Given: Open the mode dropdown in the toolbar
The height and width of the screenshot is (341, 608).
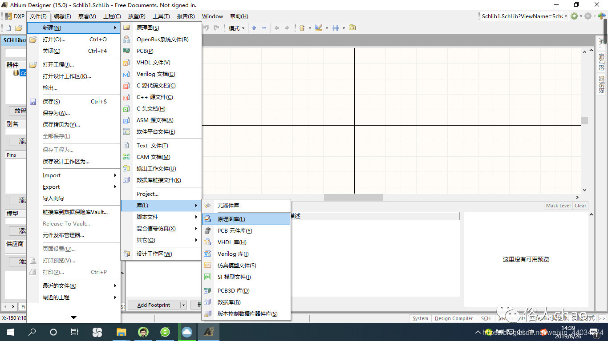Looking at the screenshot, I should click(236, 28).
